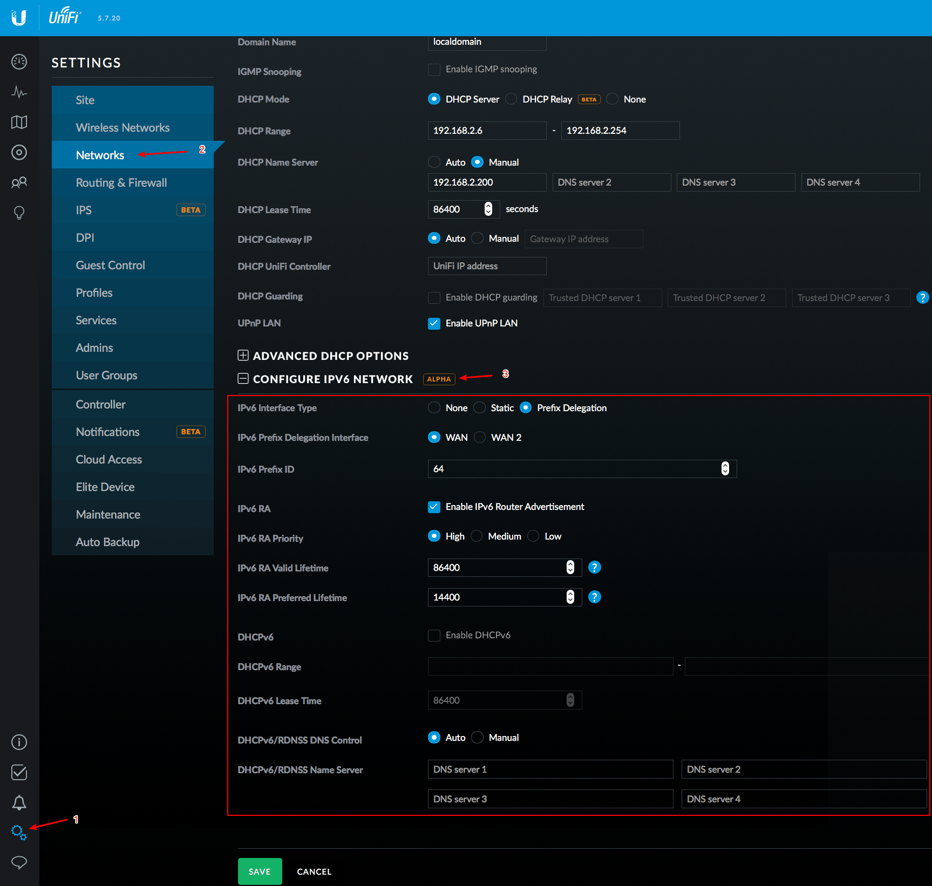932x886 pixels.
Task: Disable the UPnP LAN checkbox
Action: click(x=434, y=323)
